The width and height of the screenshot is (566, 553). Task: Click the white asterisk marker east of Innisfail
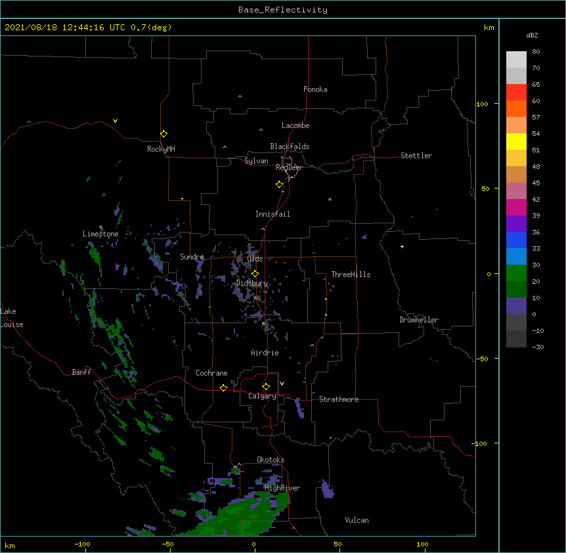(x=330, y=199)
